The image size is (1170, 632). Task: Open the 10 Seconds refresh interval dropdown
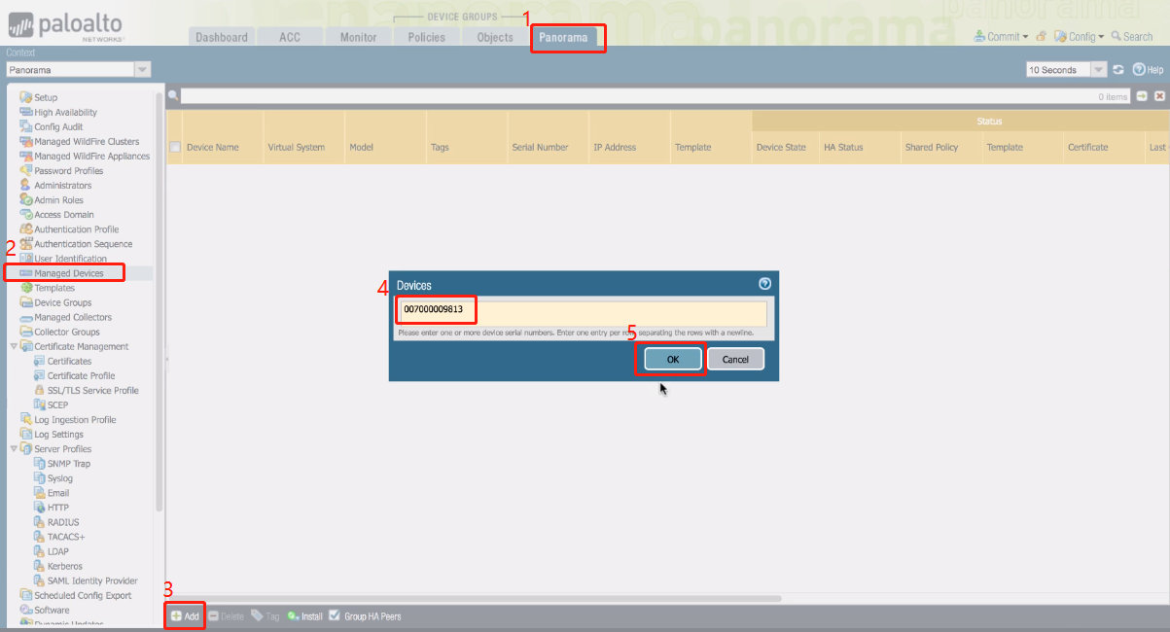(x=1098, y=70)
